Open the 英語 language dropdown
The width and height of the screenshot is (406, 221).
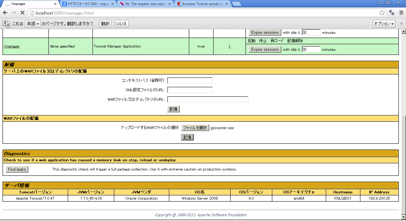[33, 24]
